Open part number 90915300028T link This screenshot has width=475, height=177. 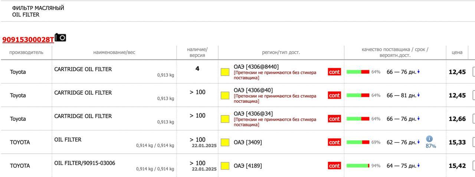pos(28,40)
